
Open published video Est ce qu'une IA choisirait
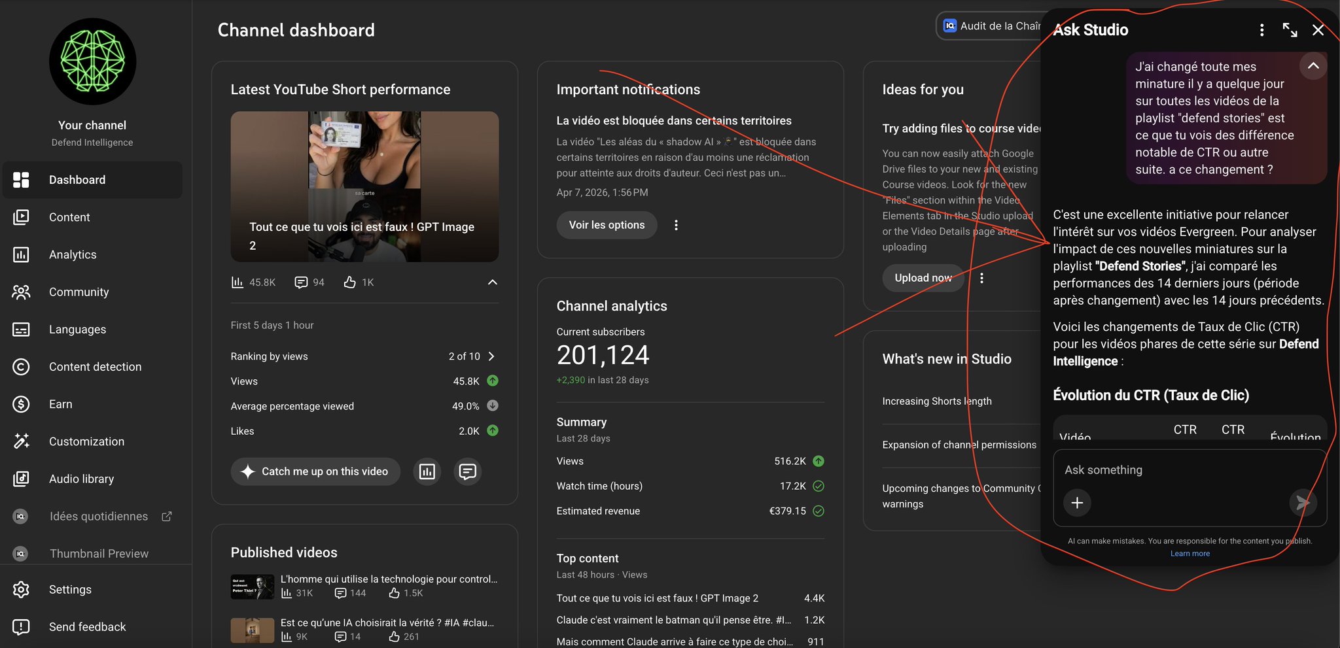(387, 623)
